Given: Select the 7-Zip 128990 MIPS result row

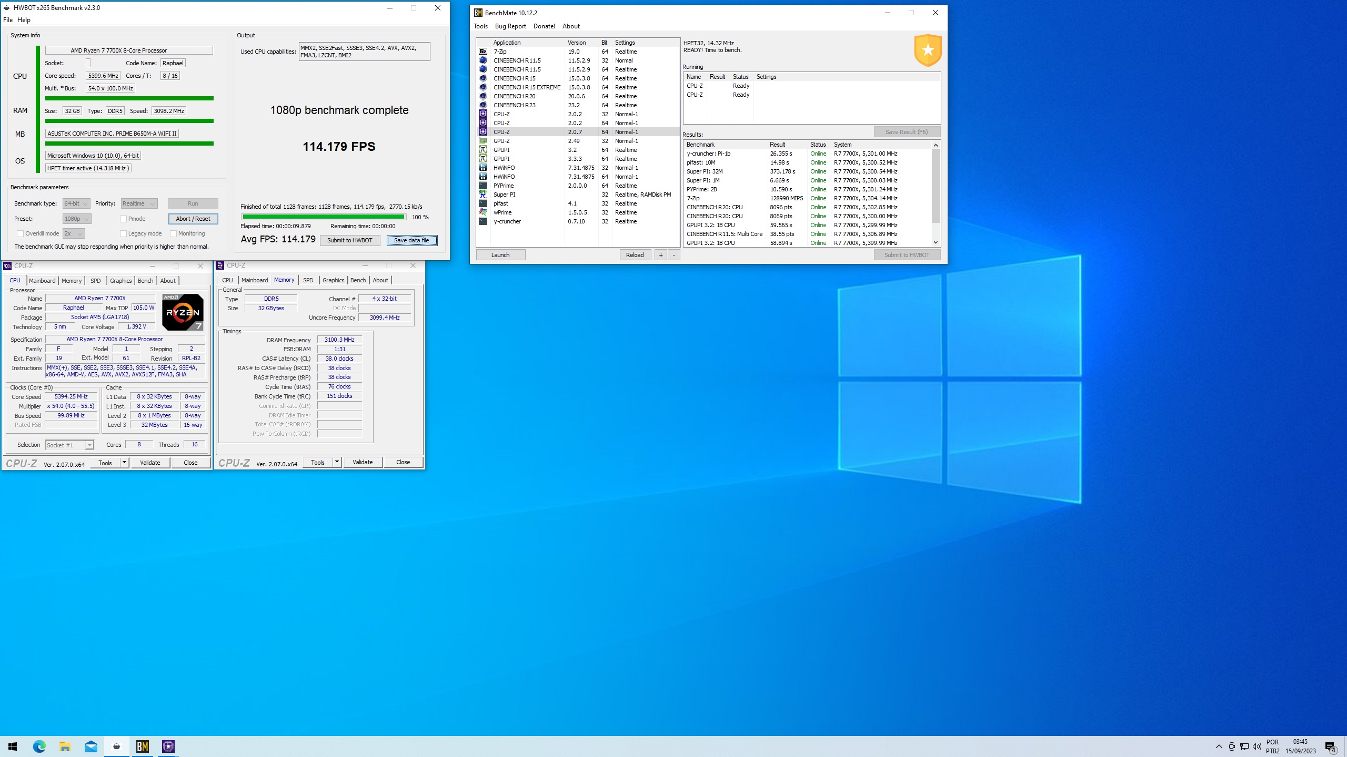Looking at the screenshot, I should [807, 198].
